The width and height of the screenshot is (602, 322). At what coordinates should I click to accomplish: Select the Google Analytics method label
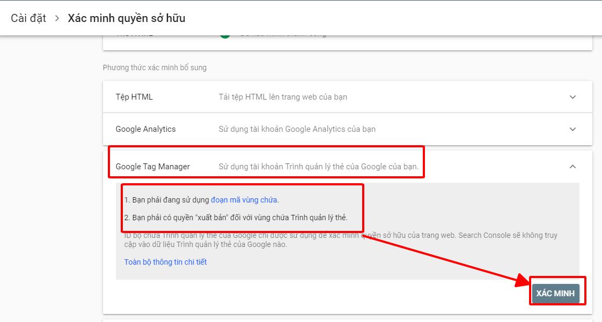click(145, 129)
